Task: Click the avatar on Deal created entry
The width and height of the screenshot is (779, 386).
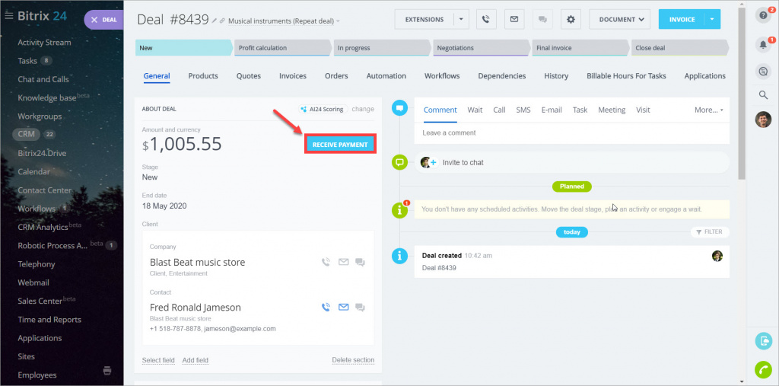Action: pos(717,256)
